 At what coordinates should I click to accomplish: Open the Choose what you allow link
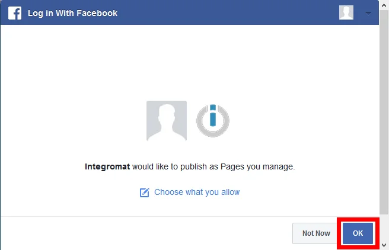point(197,192)
